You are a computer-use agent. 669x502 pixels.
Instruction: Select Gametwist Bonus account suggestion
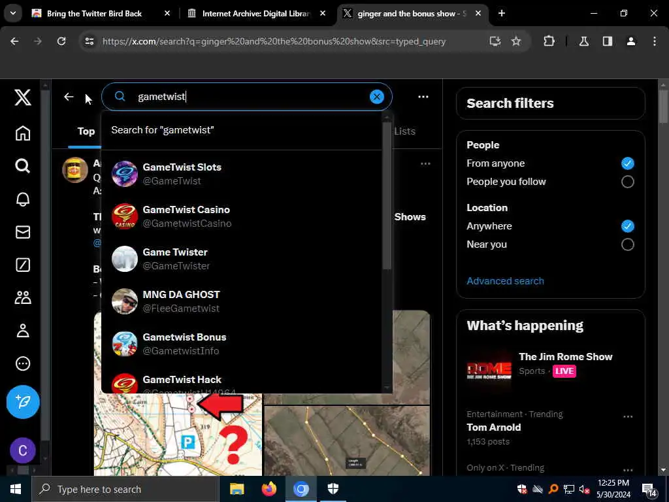[x=242, y=344]
